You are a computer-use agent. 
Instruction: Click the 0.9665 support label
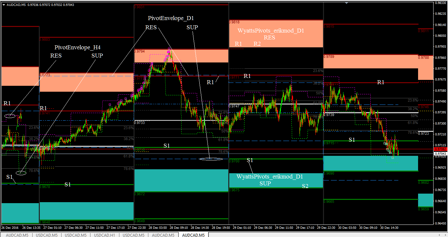click(x=329, y=201)
